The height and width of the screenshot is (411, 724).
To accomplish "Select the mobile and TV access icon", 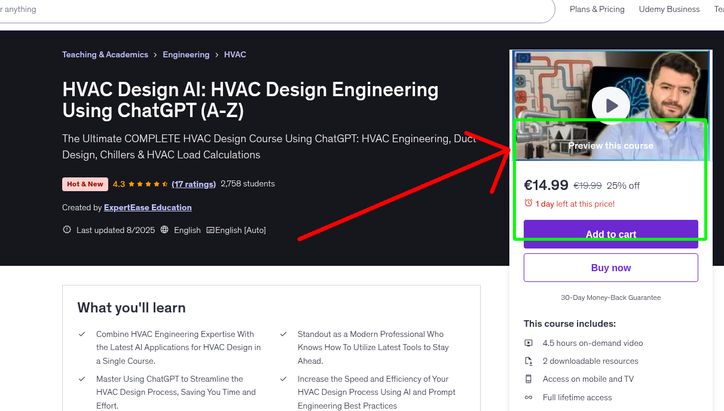I will pos(529,379).
